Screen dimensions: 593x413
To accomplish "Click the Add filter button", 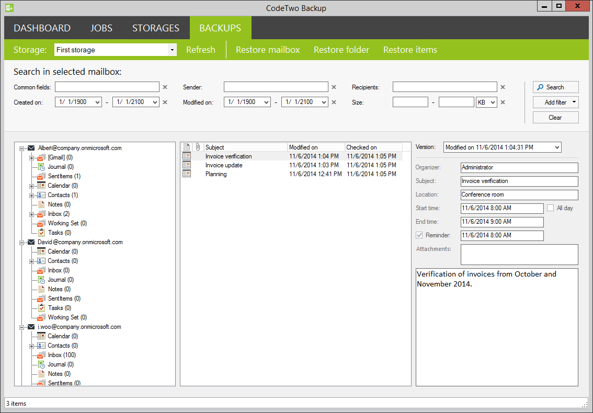I will click(555, 102).
